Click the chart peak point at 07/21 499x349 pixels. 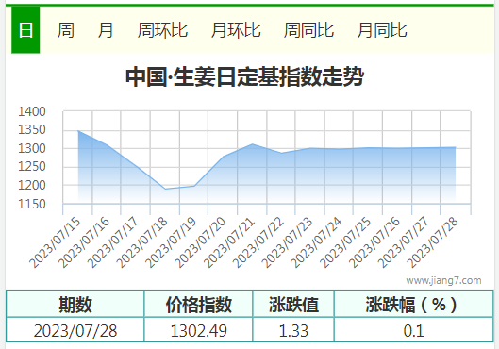[252, 144]
